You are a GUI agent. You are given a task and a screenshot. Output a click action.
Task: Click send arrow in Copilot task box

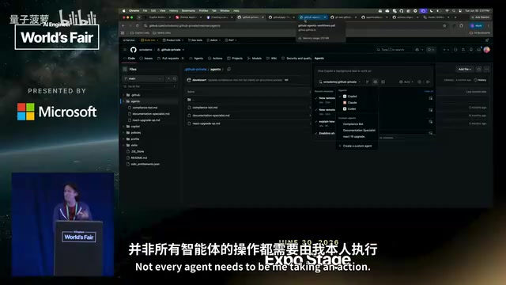428,82
